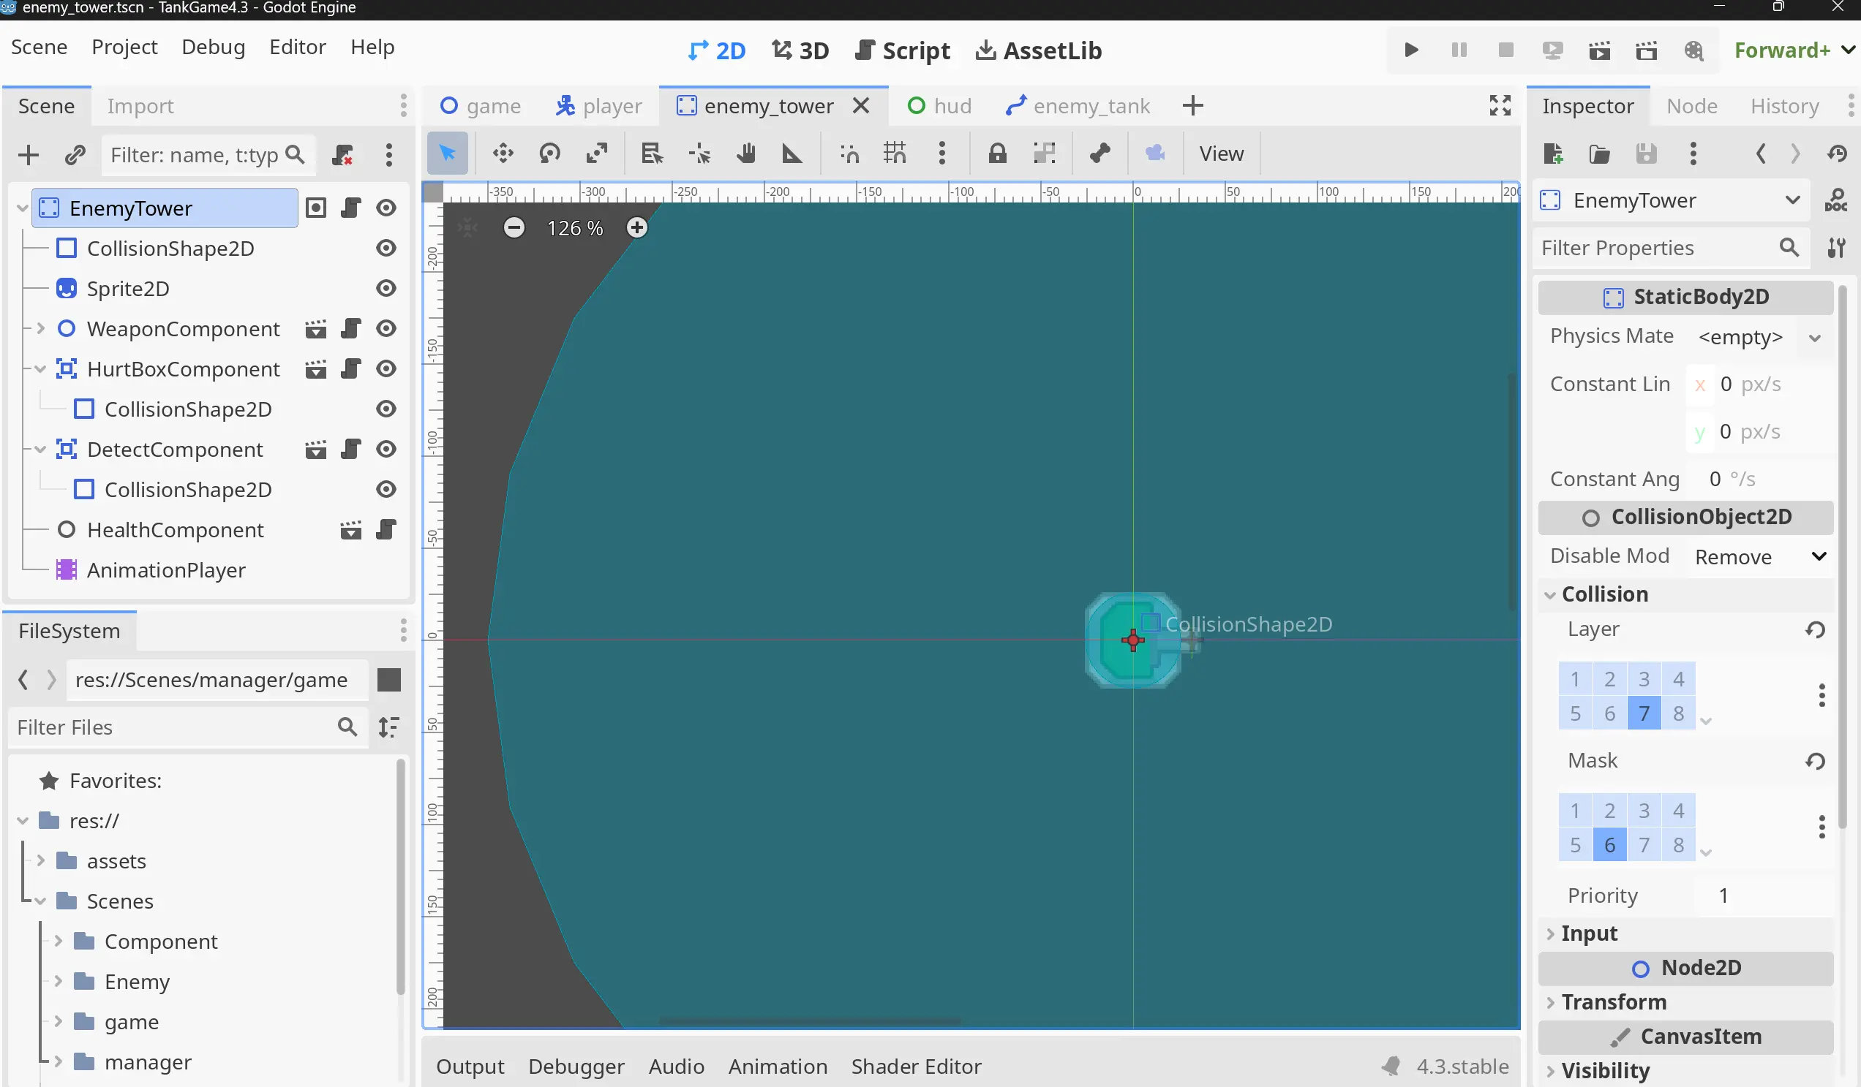Activate the Pan Mode hand tool
1861x1087 pixels.
coord(746,154)
